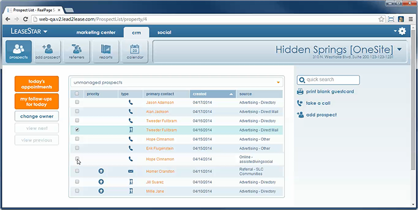Click the take a call link
This screenshot has height=210, width=418.
coord(318,103)
